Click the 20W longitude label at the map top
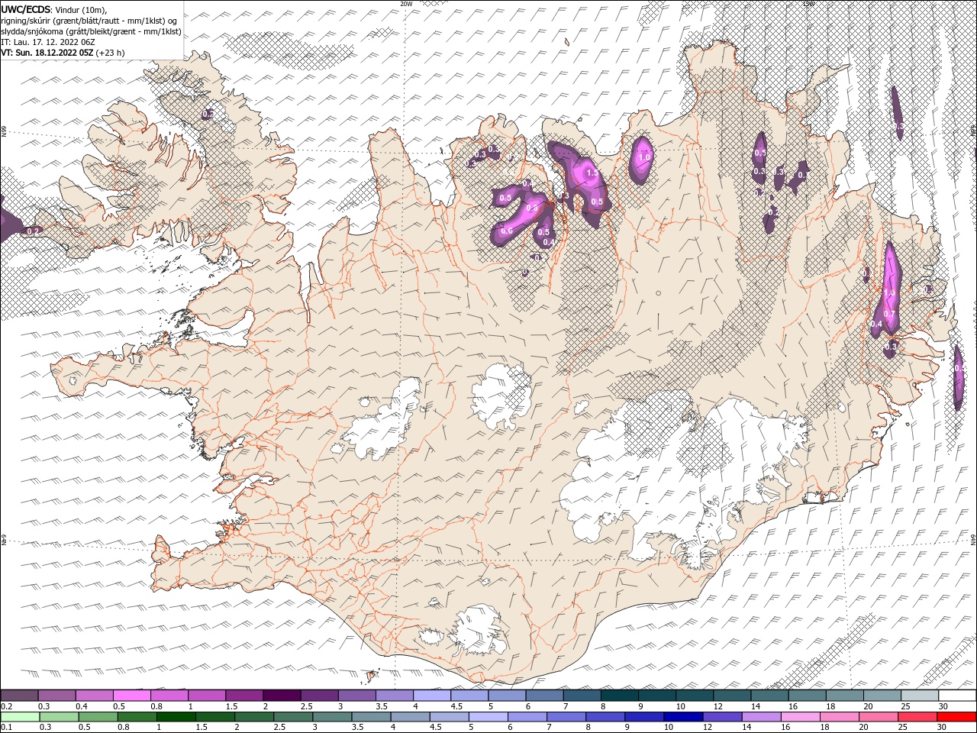Viewport: 977px width, 733px height. [x=406, y=4]
